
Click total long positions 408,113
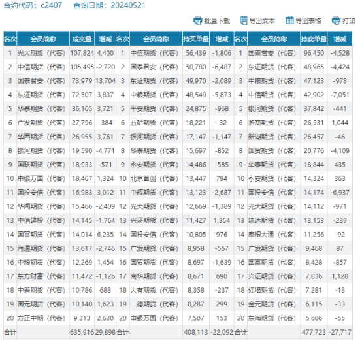point(196,332)
